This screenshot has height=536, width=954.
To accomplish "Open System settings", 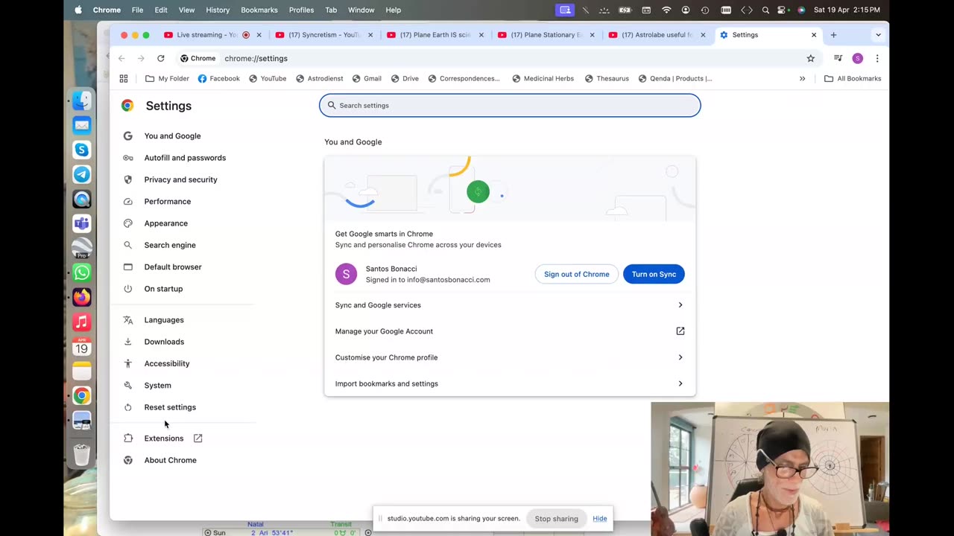I will [x=157, y=386].
